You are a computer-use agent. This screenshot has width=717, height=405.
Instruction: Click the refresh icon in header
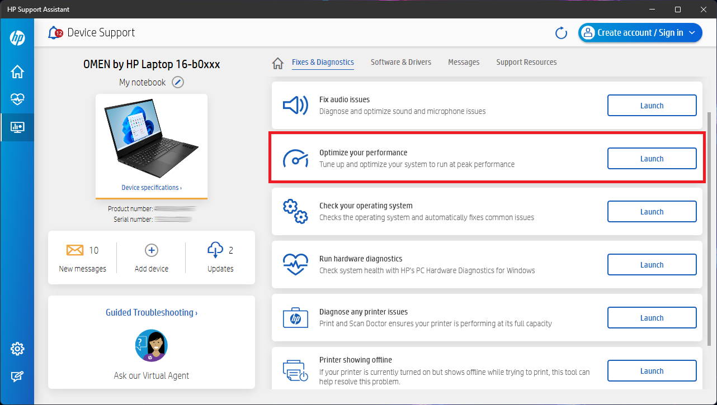click(561, 33)
